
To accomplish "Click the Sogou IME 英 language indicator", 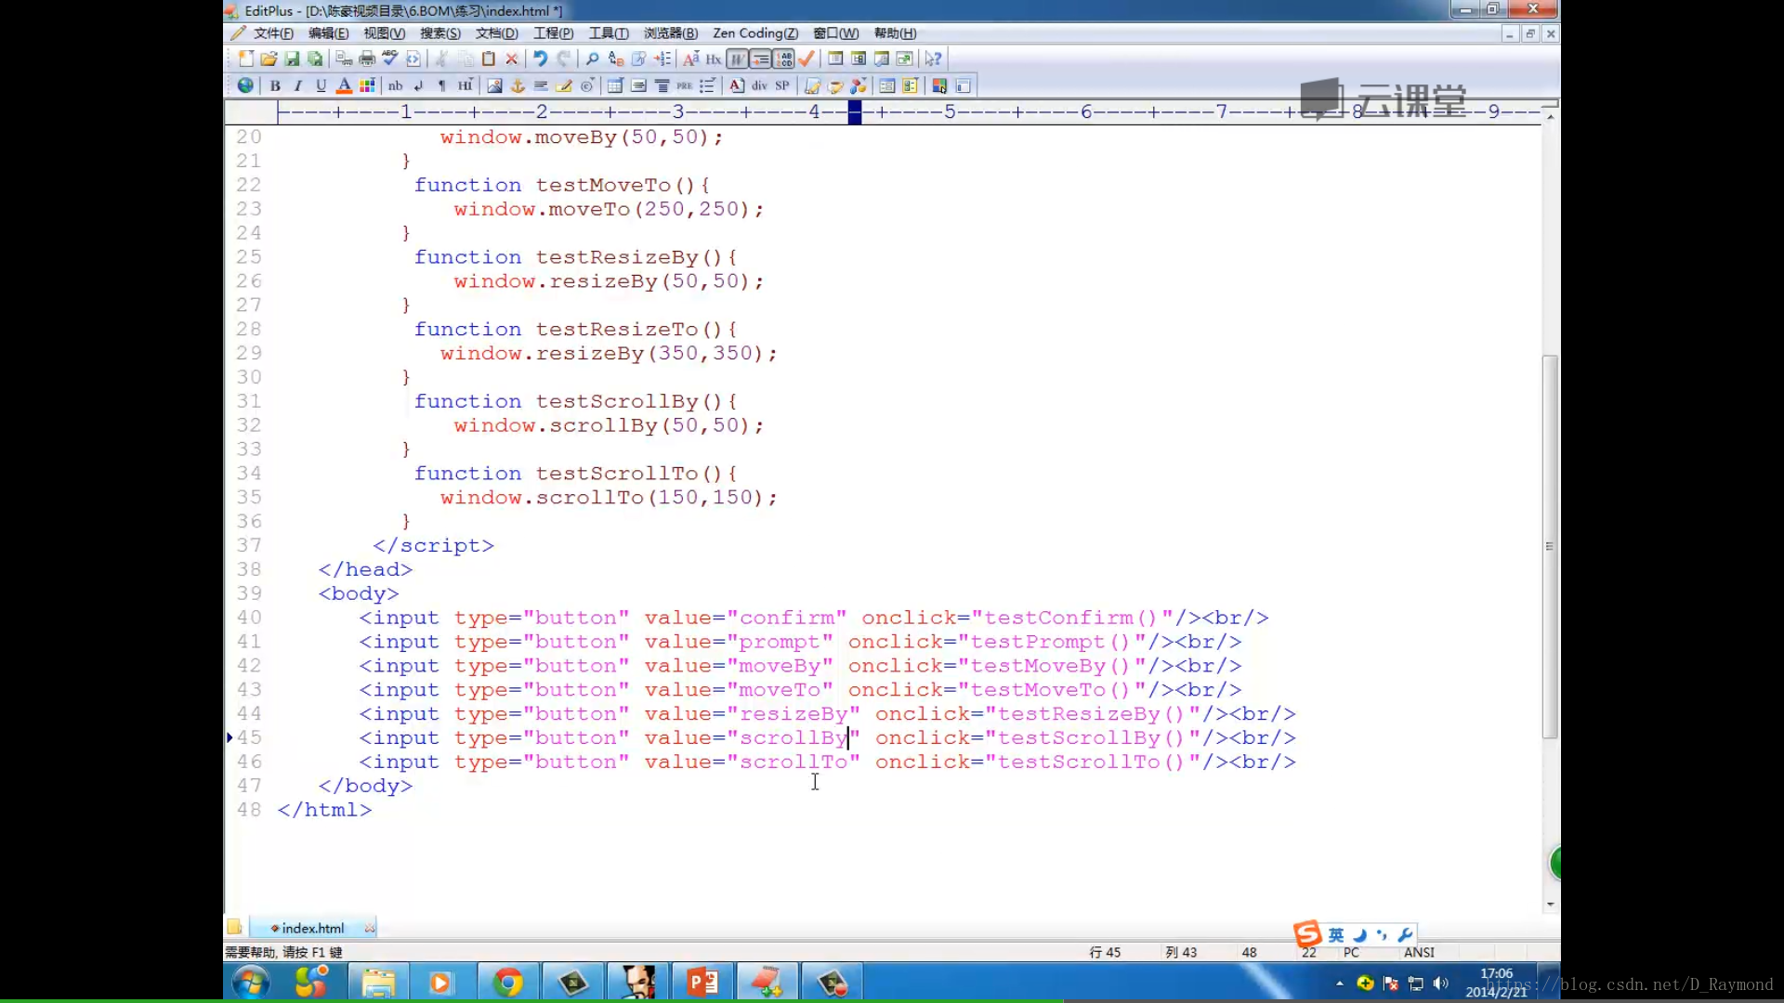I will point(1336,934).
